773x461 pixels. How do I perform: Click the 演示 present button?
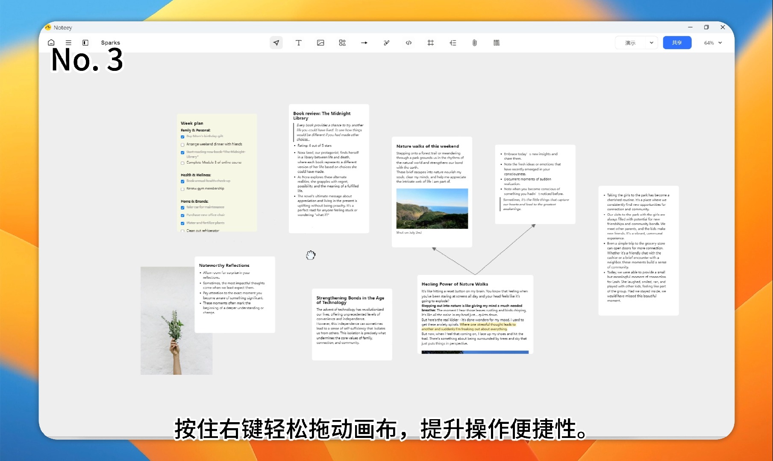point(630,43)
